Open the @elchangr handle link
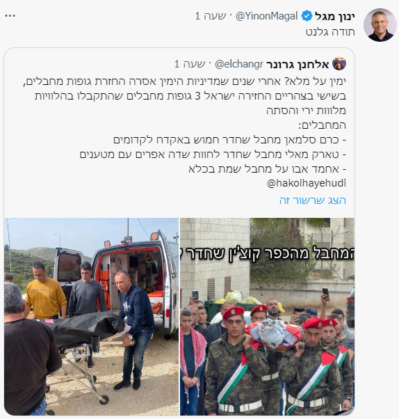 click(x=239, y=64)
